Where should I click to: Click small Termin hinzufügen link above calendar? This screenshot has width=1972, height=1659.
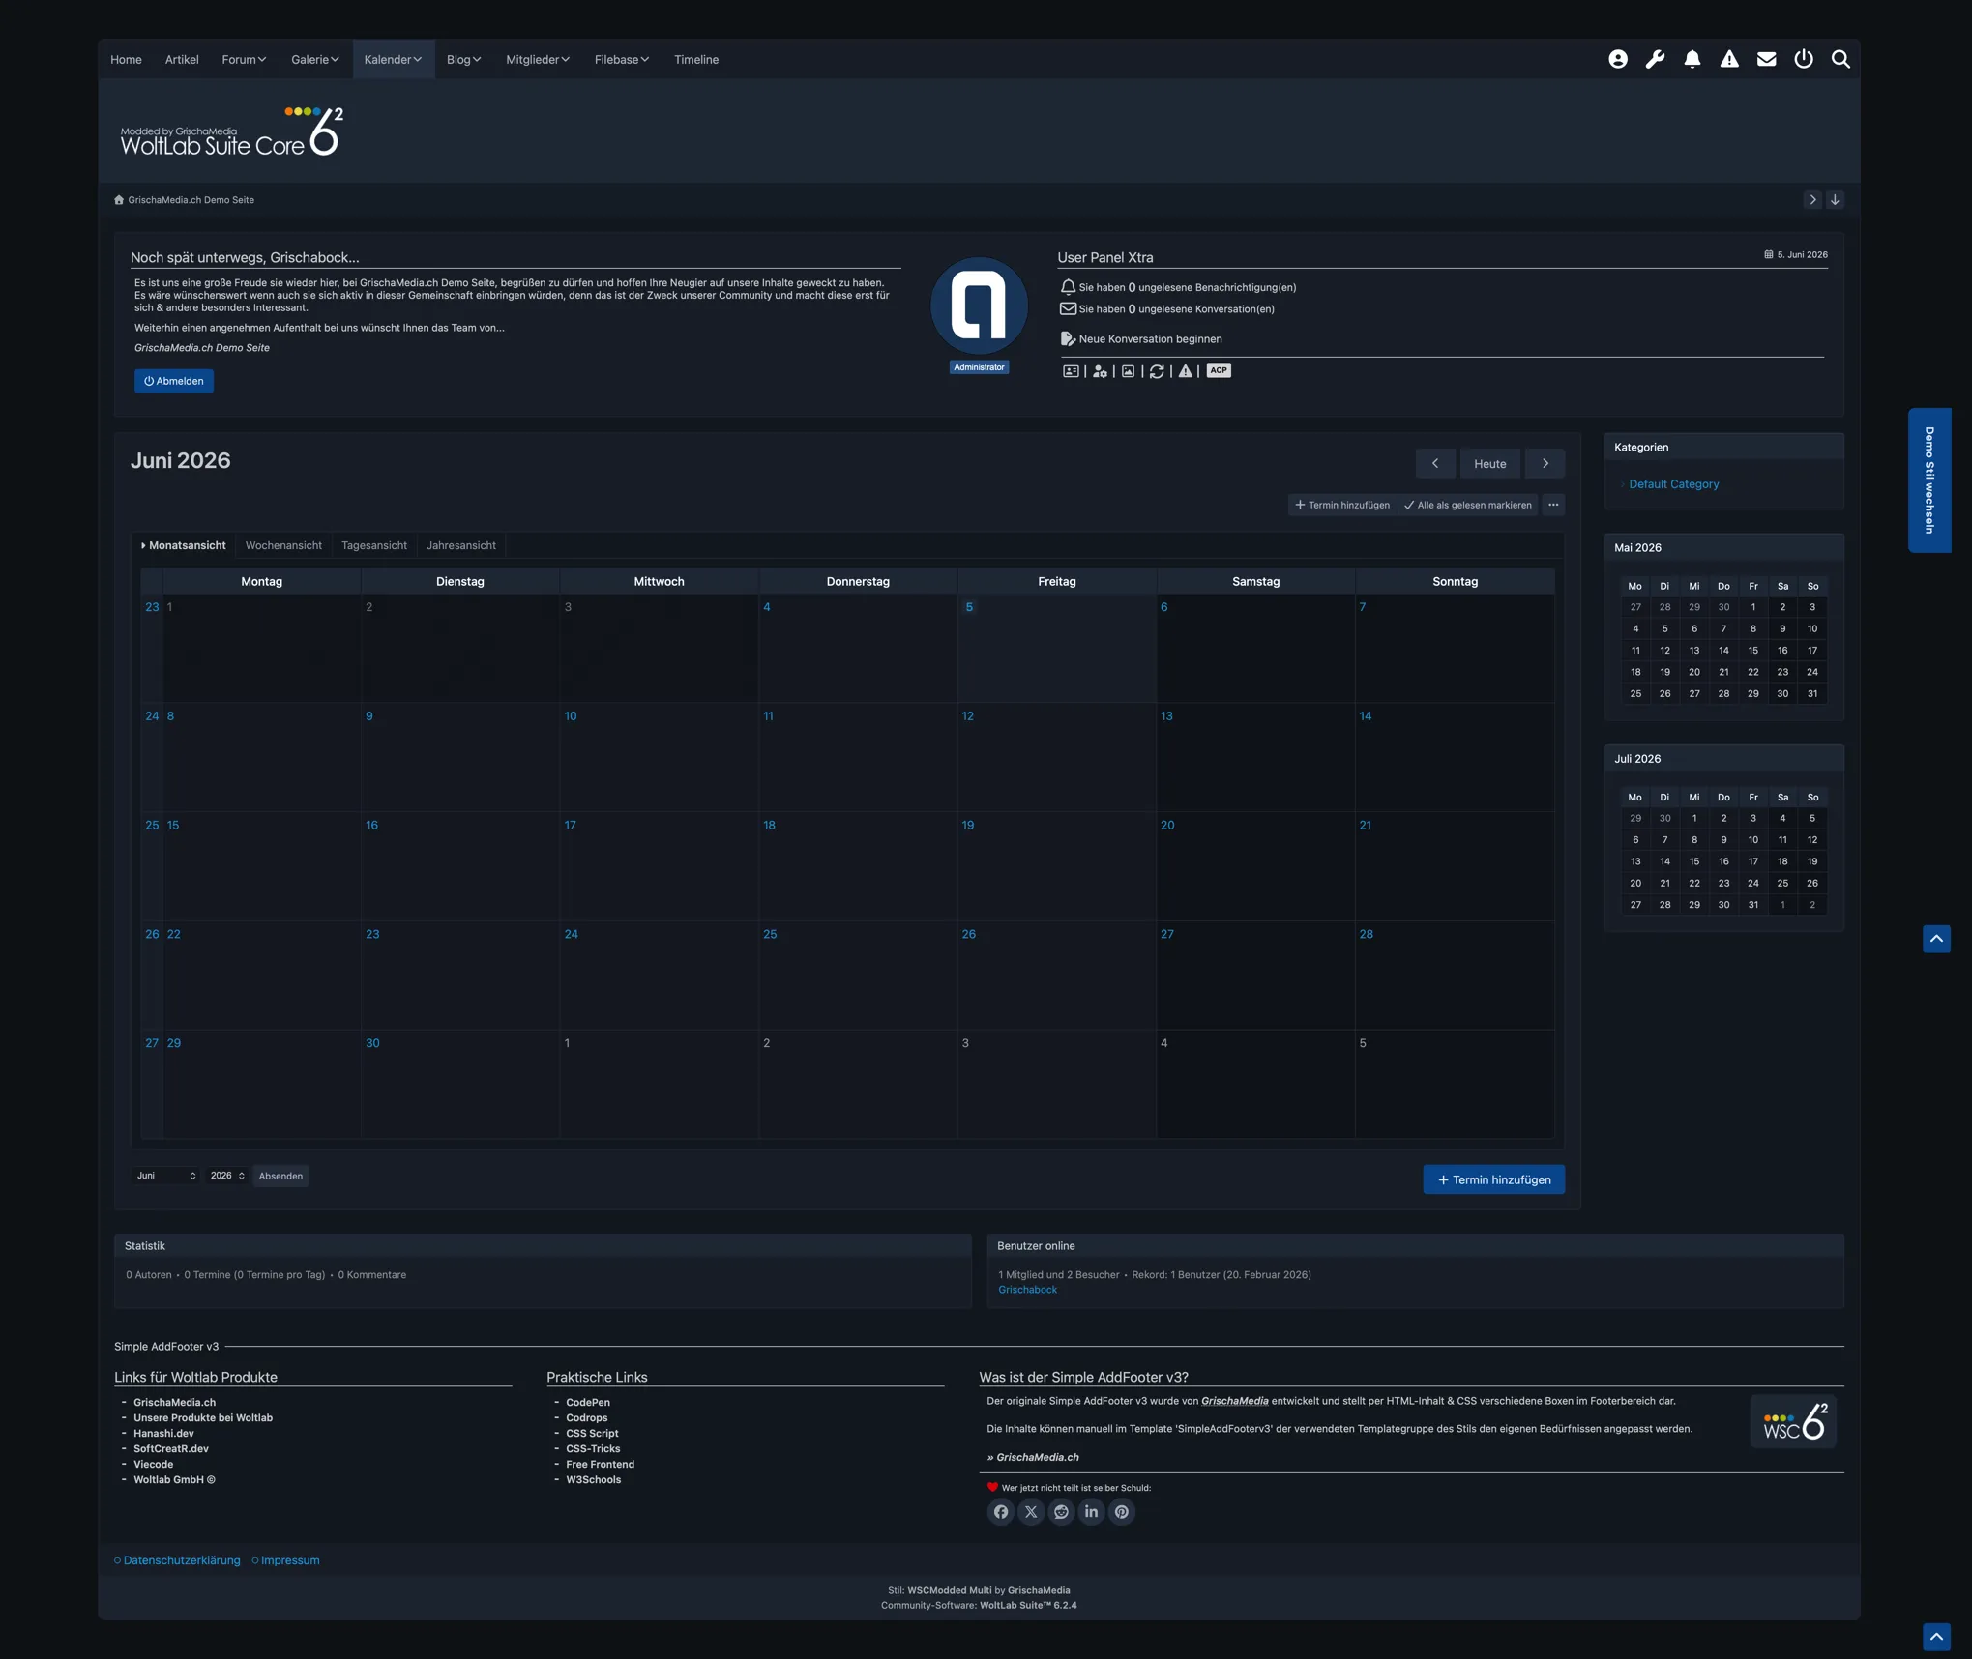[x=1342, y=505]
